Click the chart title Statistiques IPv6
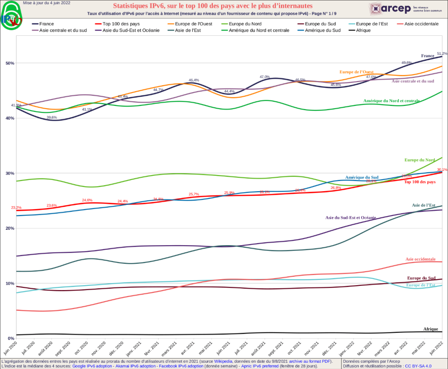448x369 pixels. point(213,6)
